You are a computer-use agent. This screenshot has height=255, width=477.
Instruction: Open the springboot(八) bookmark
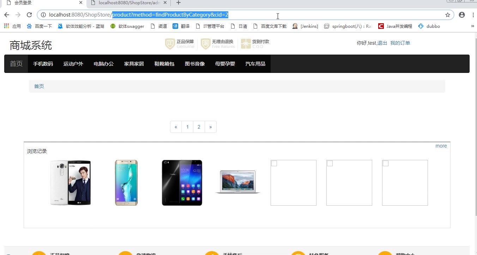[x=348, y=26]
